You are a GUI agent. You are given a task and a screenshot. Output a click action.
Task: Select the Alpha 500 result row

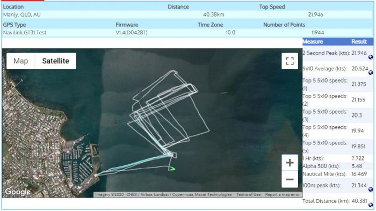pyautogui.click(x=338, y=166)
